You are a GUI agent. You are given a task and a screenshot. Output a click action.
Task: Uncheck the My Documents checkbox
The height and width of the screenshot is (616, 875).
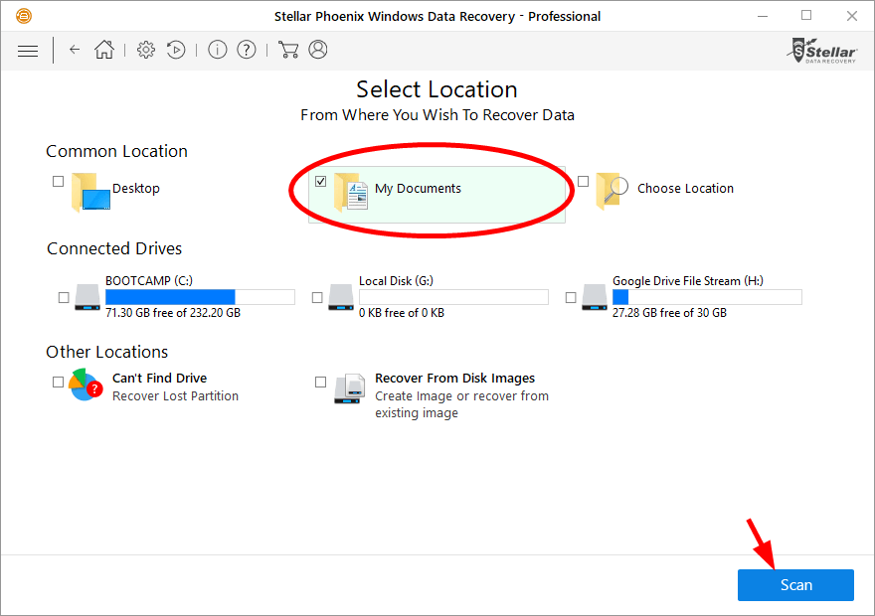pos(320,181)
